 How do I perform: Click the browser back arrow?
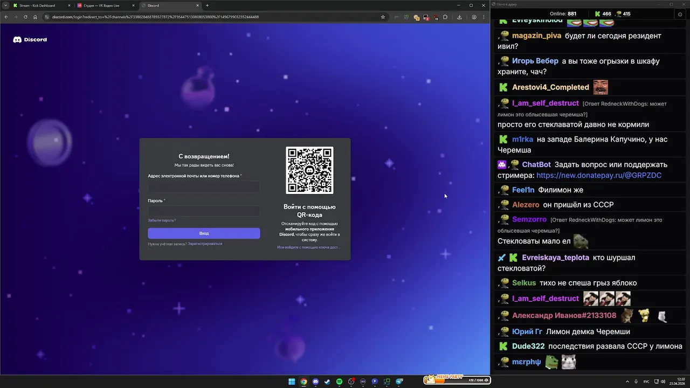[x=6, y=17]
